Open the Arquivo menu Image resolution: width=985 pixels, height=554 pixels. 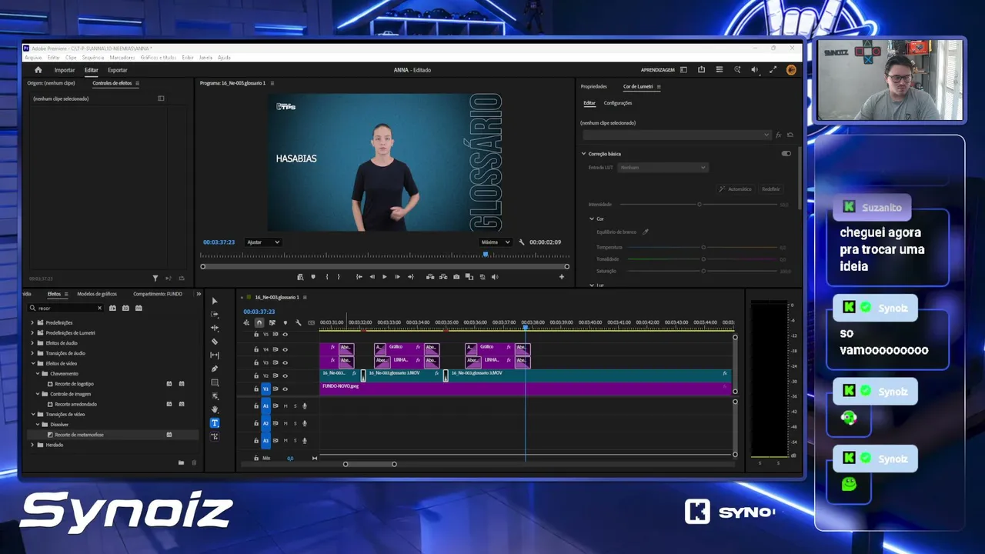tap(33, 58)
